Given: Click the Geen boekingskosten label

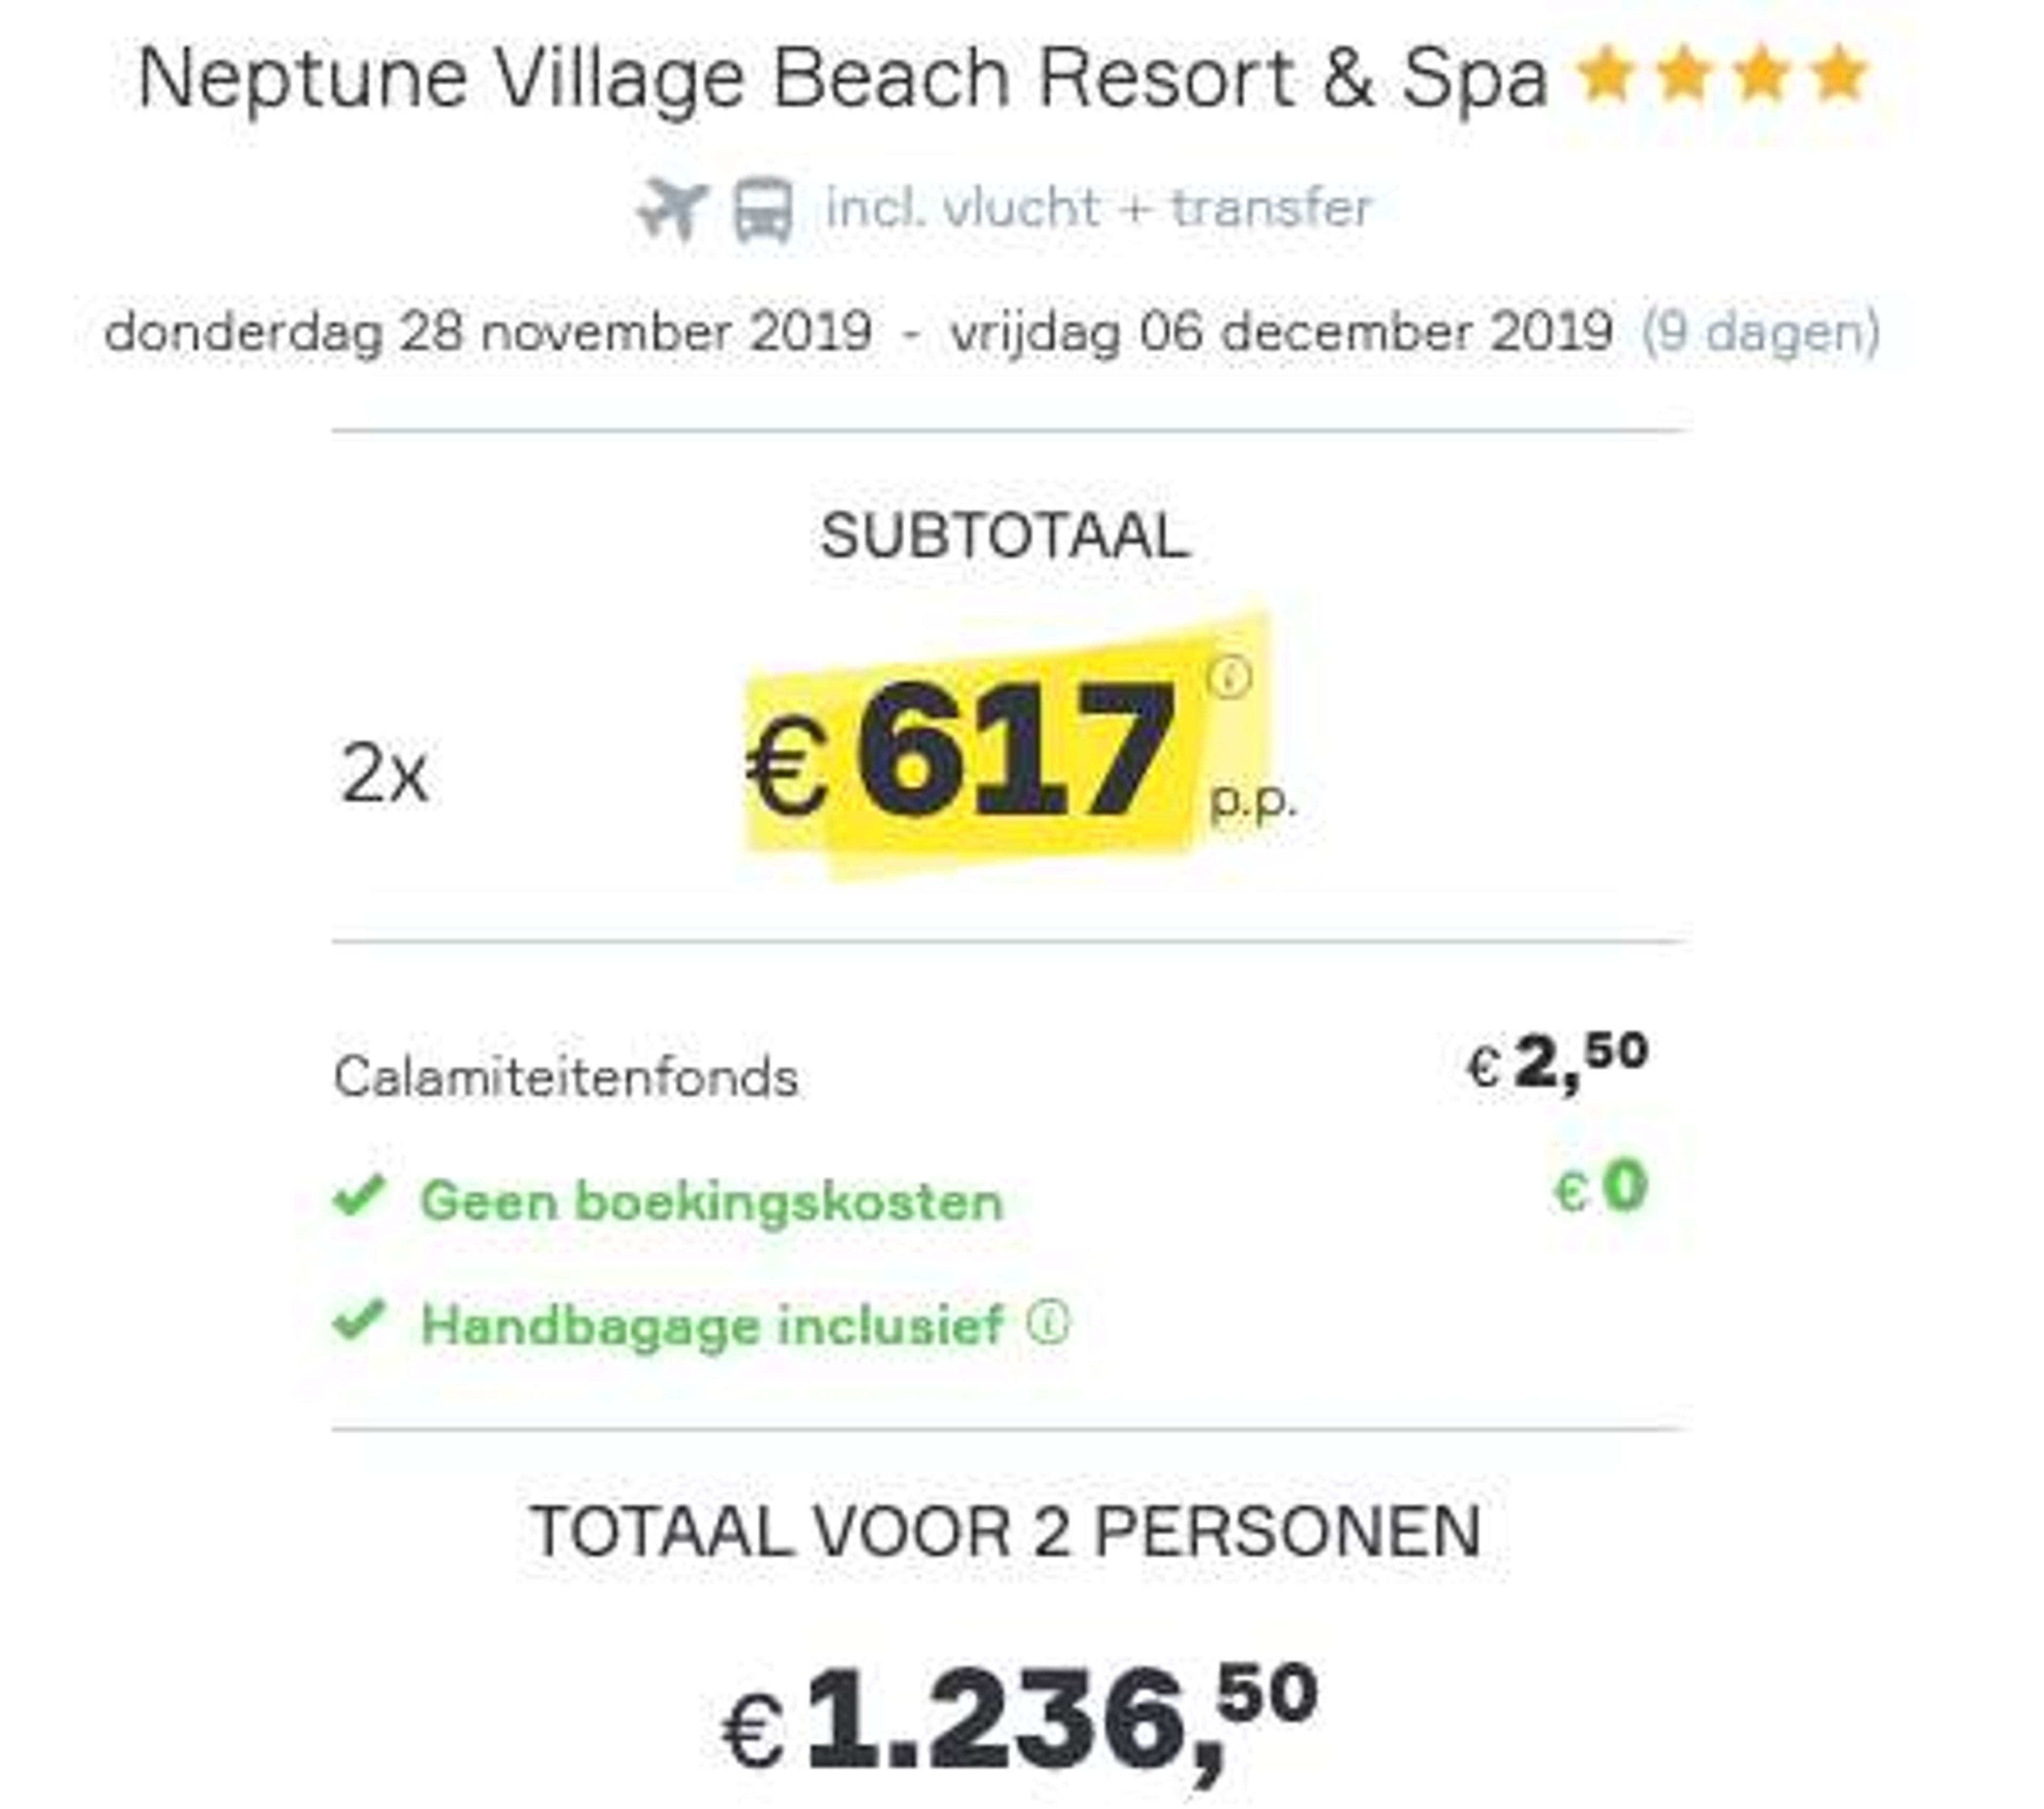Looking at the screenshot, I should (x=711, y=1200).
